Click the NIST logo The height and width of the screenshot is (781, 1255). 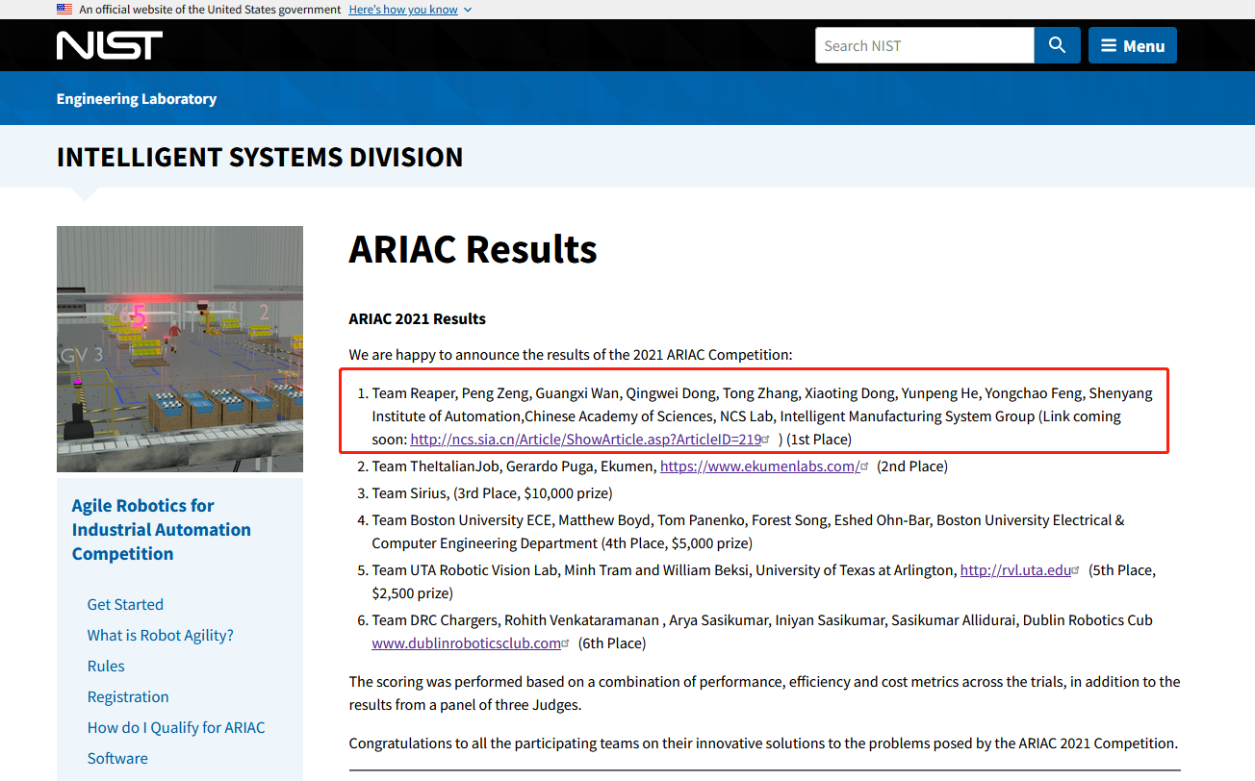pyautogui.click(x=109, y=45)
